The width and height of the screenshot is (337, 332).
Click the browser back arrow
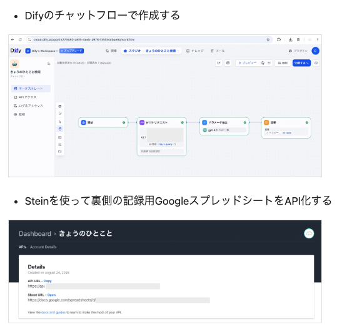point(13,40)
